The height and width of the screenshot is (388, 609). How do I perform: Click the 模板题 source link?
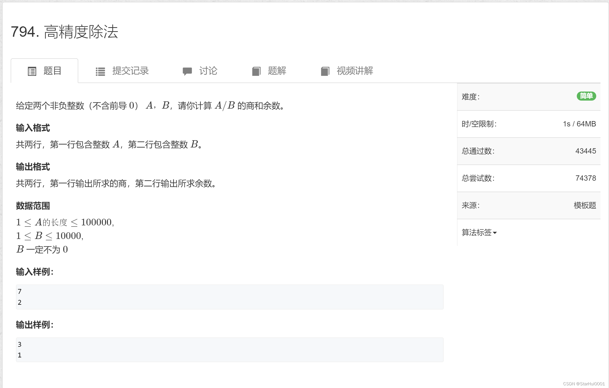click(585, 205)
